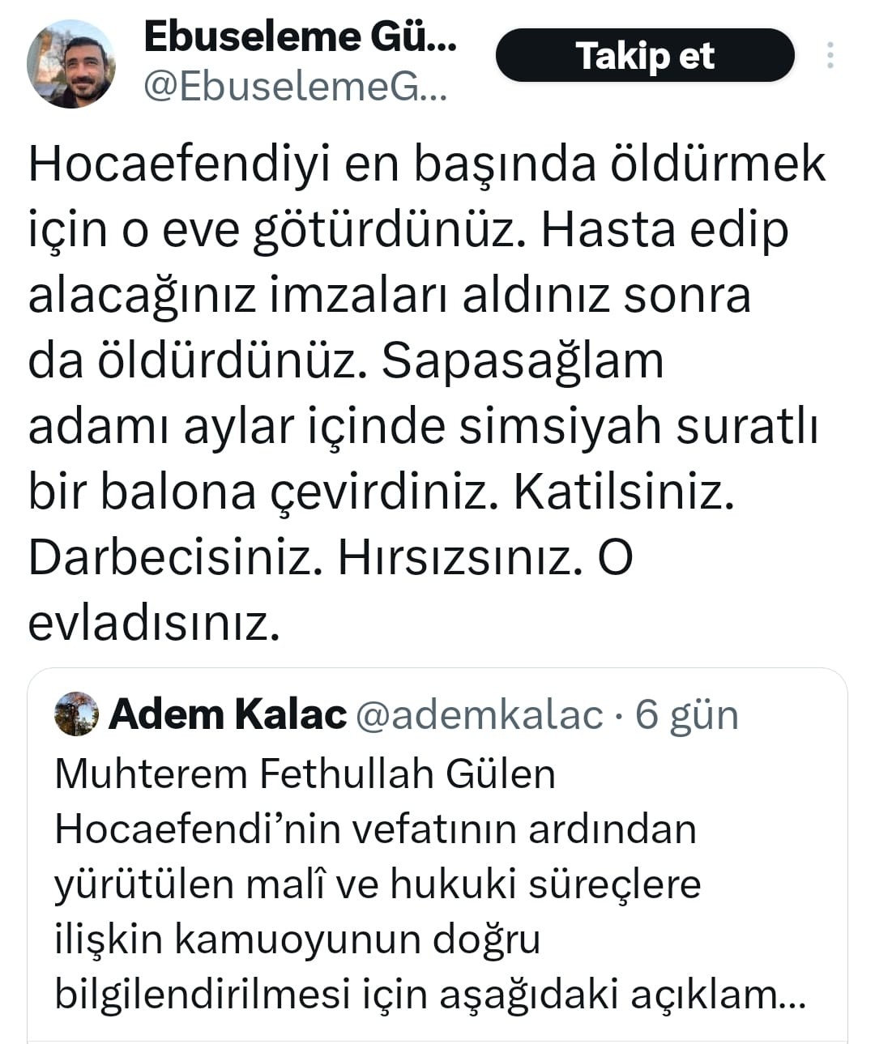Click the "Ebuseleme Gü..." display name
This screenshot has height=1044, width=875.
pyautogui.click(x=300, y=37)
